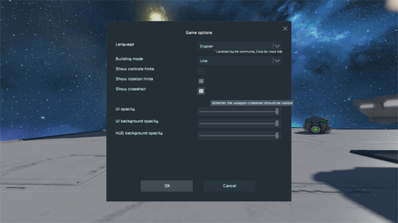Adjust the UI background opacity slider
Image resolution: width=398 pixels, height=223 pixels.
pyautogui.click(x=239, y=123)
